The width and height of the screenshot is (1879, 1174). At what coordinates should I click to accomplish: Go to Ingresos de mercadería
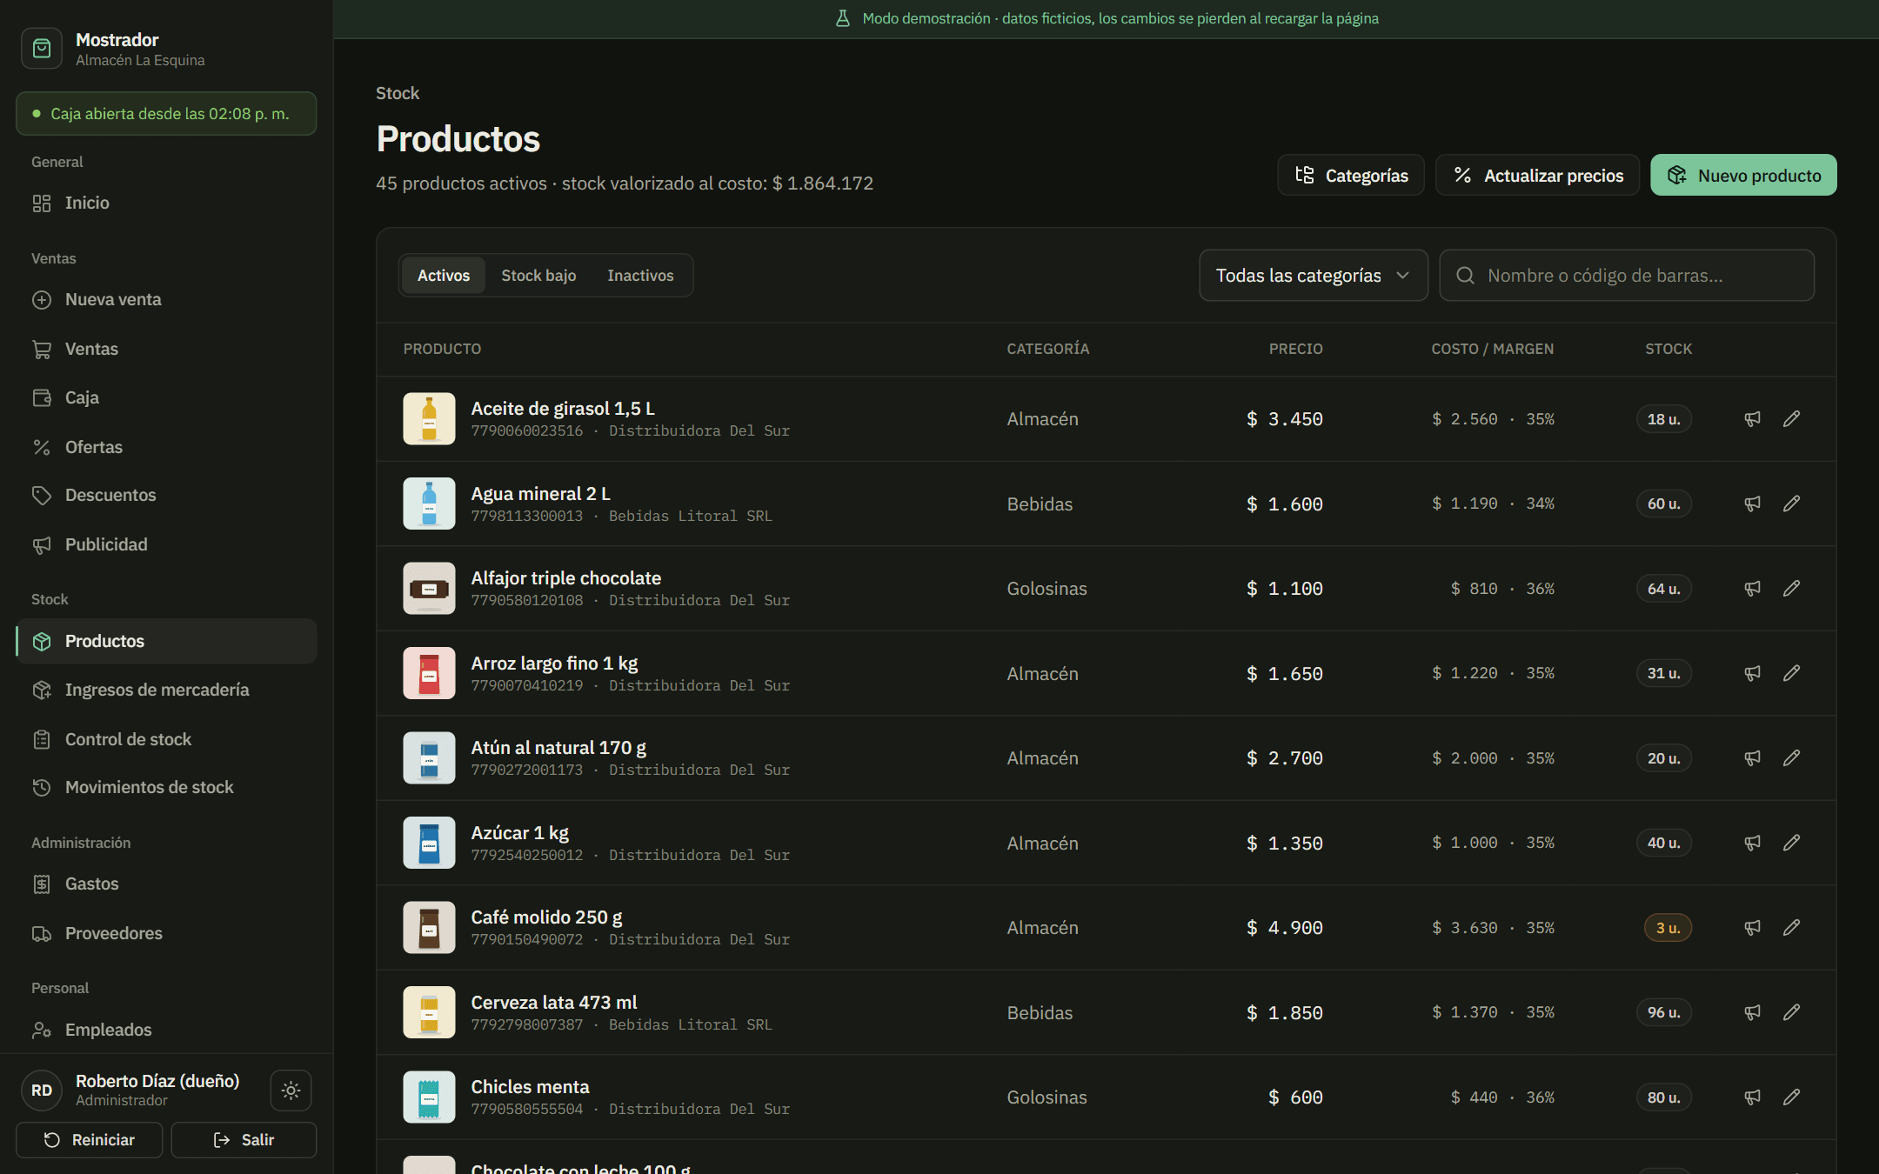[x=166, y=690]
